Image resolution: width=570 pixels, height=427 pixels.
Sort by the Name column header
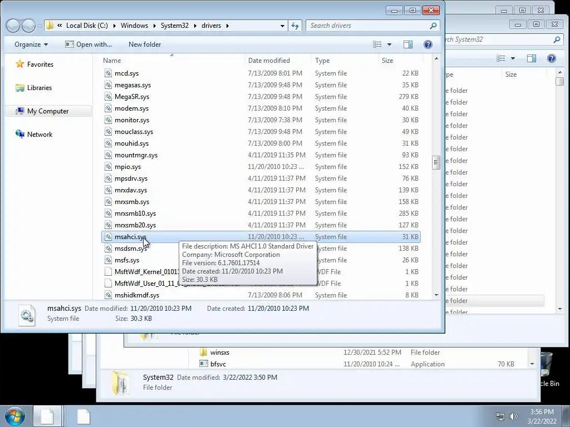[173, 60]
